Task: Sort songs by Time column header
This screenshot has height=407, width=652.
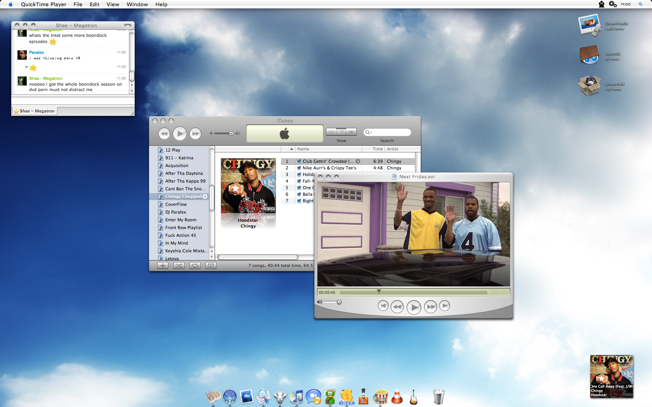Action: [373, 149]
